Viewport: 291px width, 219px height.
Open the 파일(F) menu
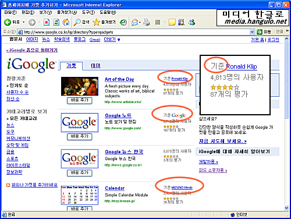click(10, 12)
